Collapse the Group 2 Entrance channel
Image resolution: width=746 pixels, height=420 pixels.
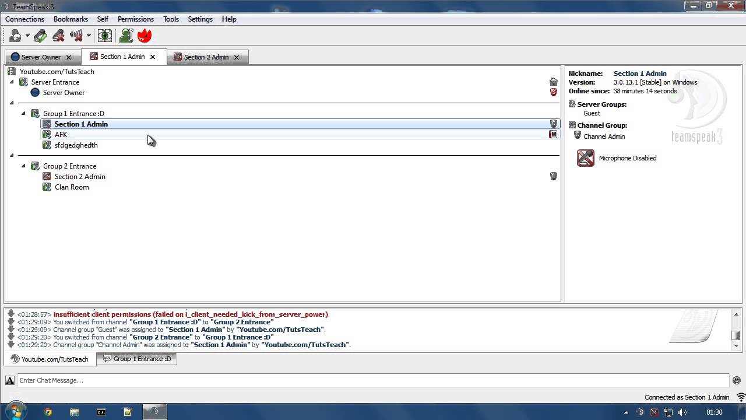(x=23, y=166)
